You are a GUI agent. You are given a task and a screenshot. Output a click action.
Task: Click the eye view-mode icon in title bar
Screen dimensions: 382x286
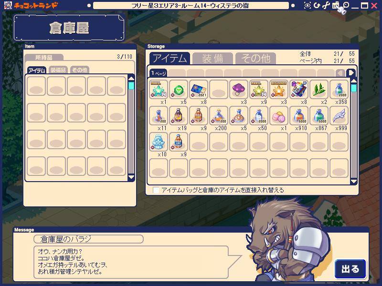(x=308, y=5)
